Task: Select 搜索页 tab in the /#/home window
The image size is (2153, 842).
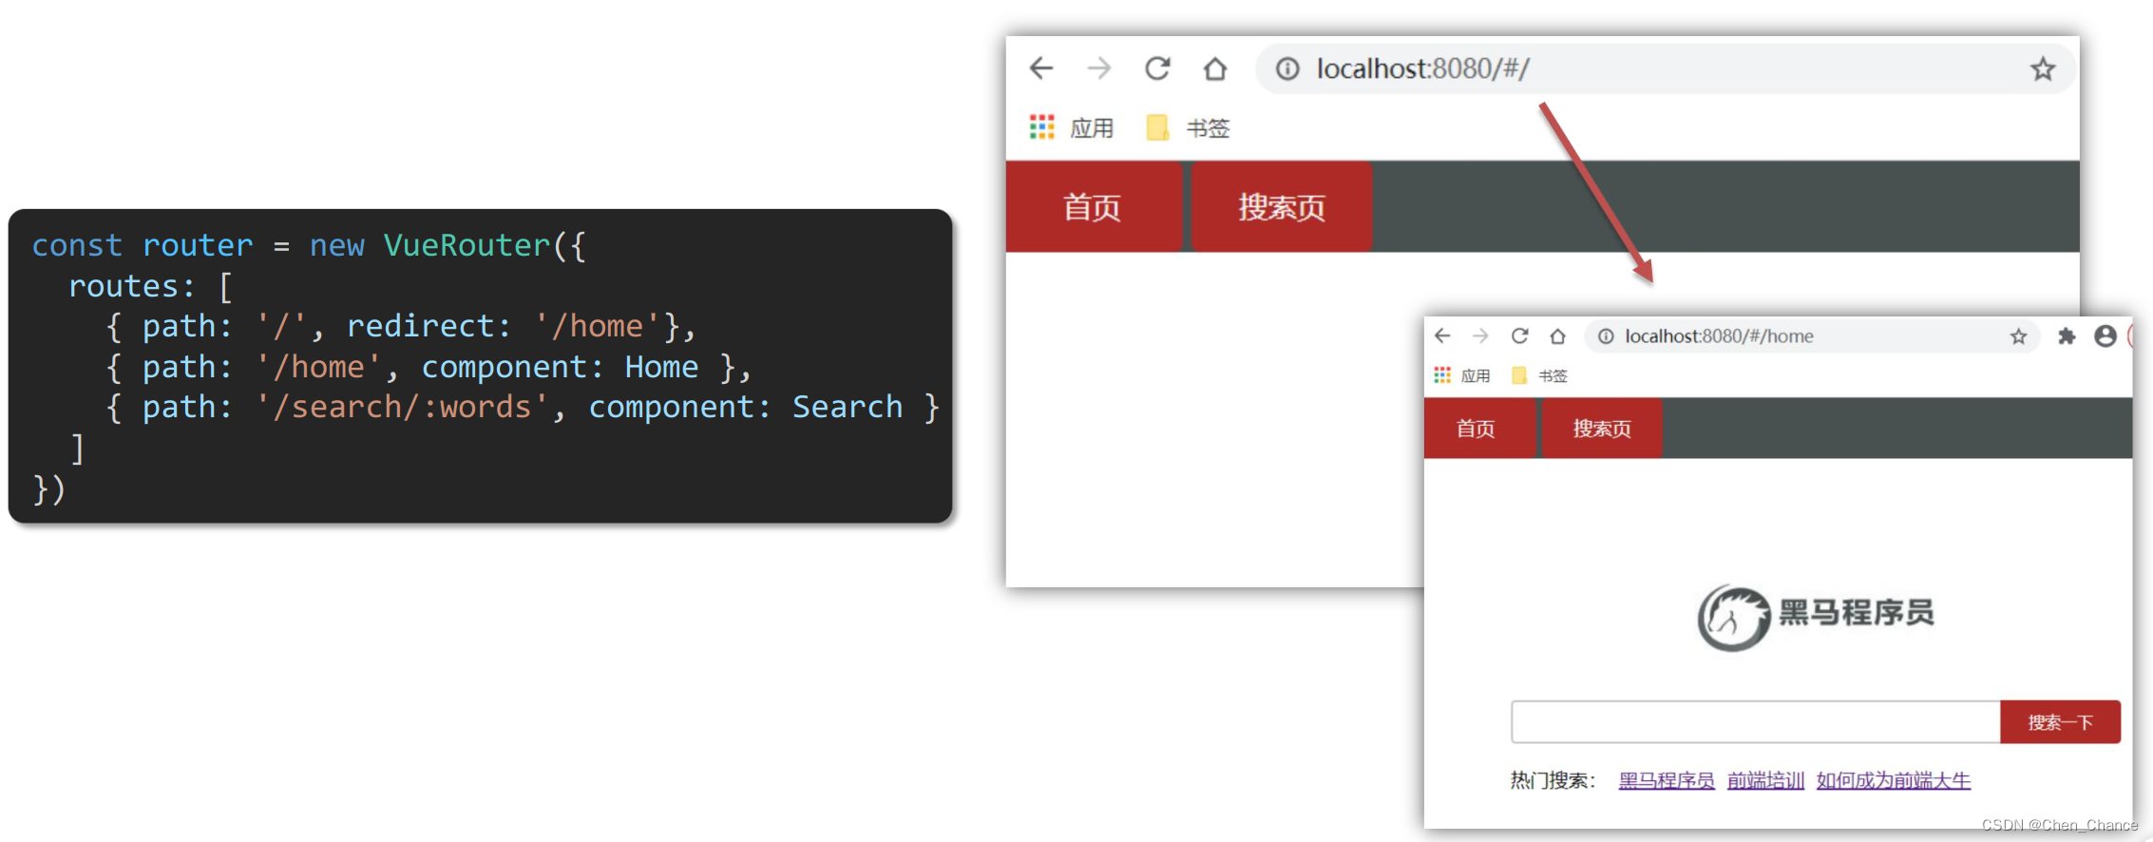Action: (x=1602, y=429)
